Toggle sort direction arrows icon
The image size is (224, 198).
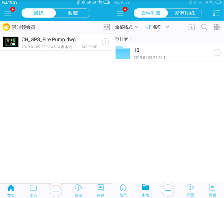coord(148,27)
